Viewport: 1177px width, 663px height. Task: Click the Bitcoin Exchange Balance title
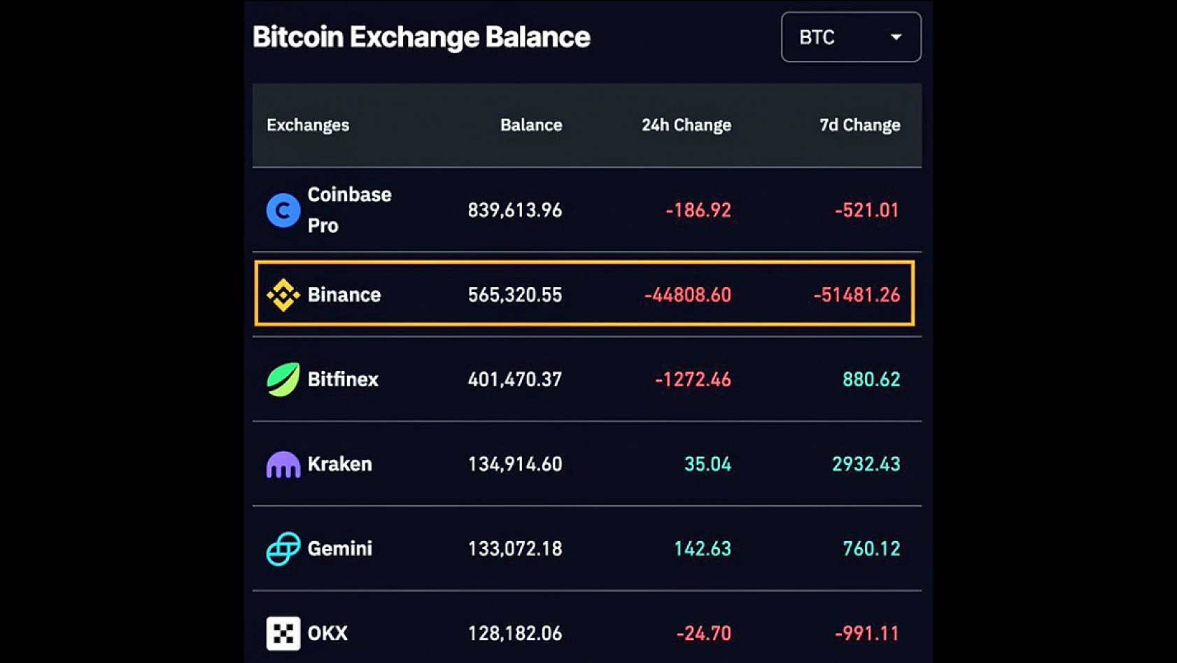tap(421, 37)
